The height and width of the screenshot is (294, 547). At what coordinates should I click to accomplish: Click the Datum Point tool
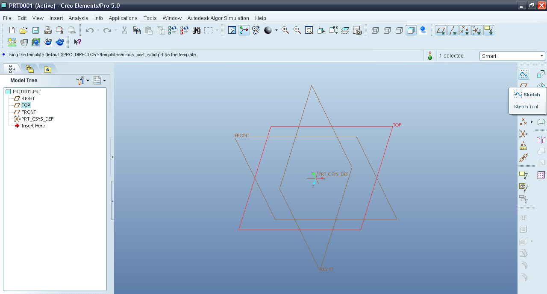(523, 122)
